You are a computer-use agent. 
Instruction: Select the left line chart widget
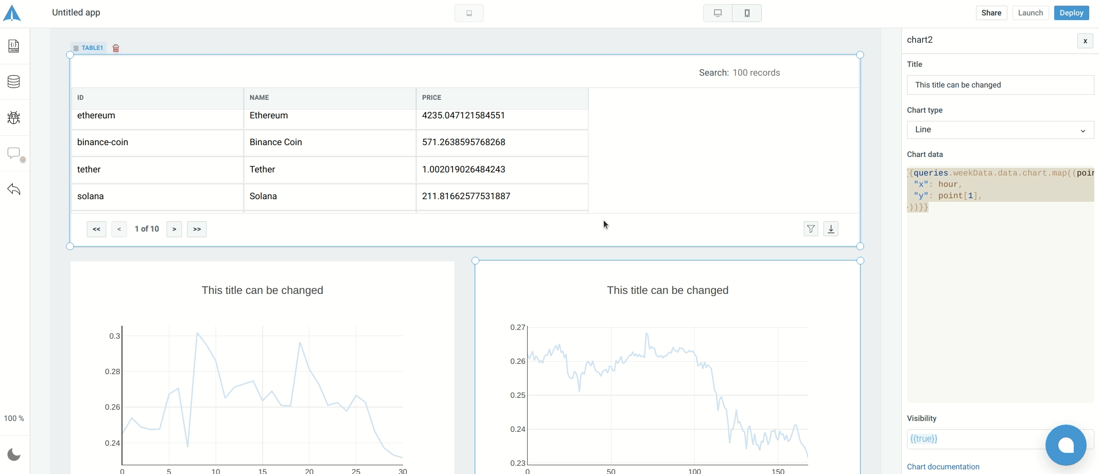[x=263, y=368]
